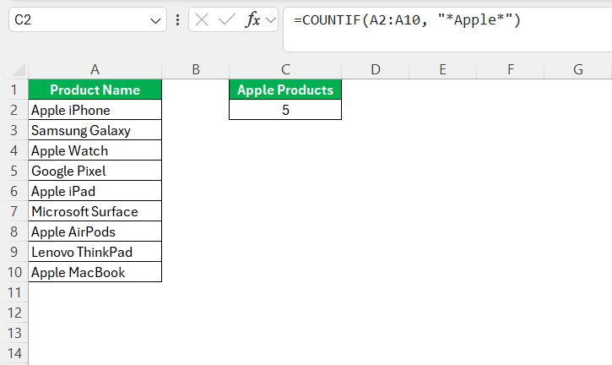
Task: Click the Lenovo ThinkPad cell
Action: [95, 252]
